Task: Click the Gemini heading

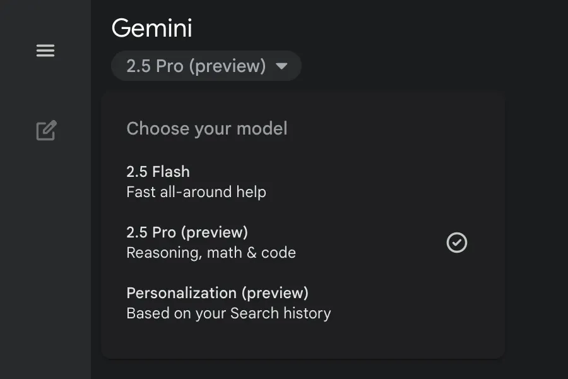Action: [x=151, y=28]
